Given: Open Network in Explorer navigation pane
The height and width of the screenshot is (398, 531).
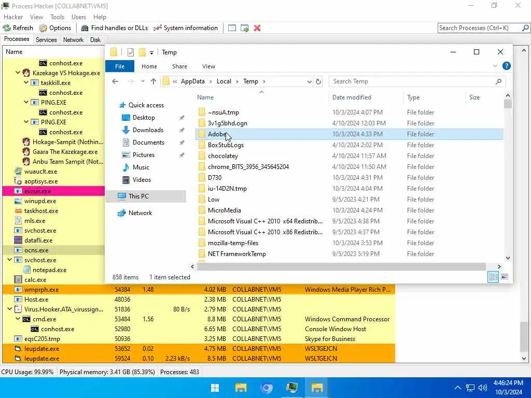Looking at the screenshot, I should [140, 213].
